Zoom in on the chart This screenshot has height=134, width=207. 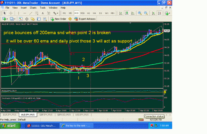(140, 13)
